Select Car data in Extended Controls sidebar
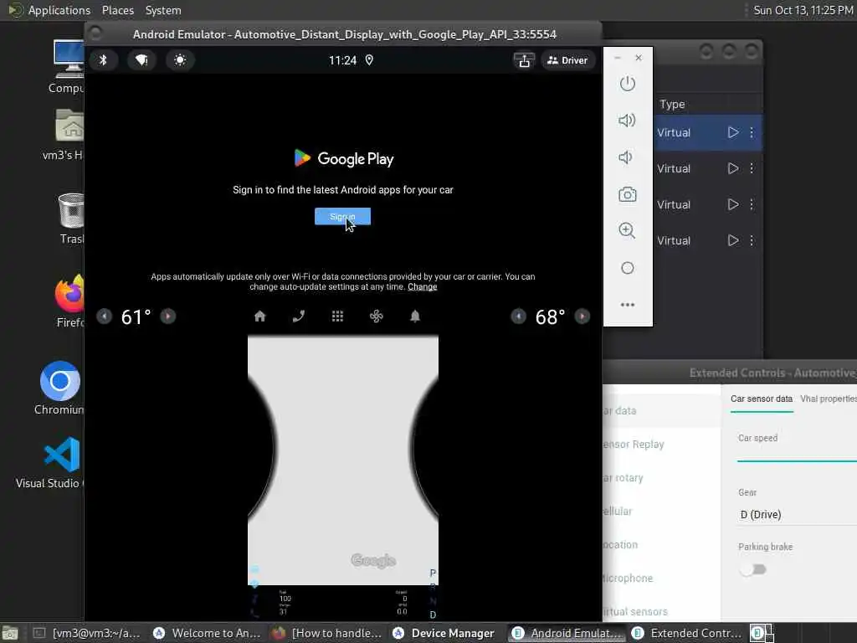The height and width of the screenshot is (643, 857). click(x=661, y=410)
